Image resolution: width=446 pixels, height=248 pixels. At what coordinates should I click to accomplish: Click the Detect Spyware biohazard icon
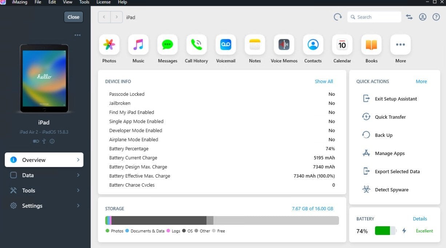366,189
